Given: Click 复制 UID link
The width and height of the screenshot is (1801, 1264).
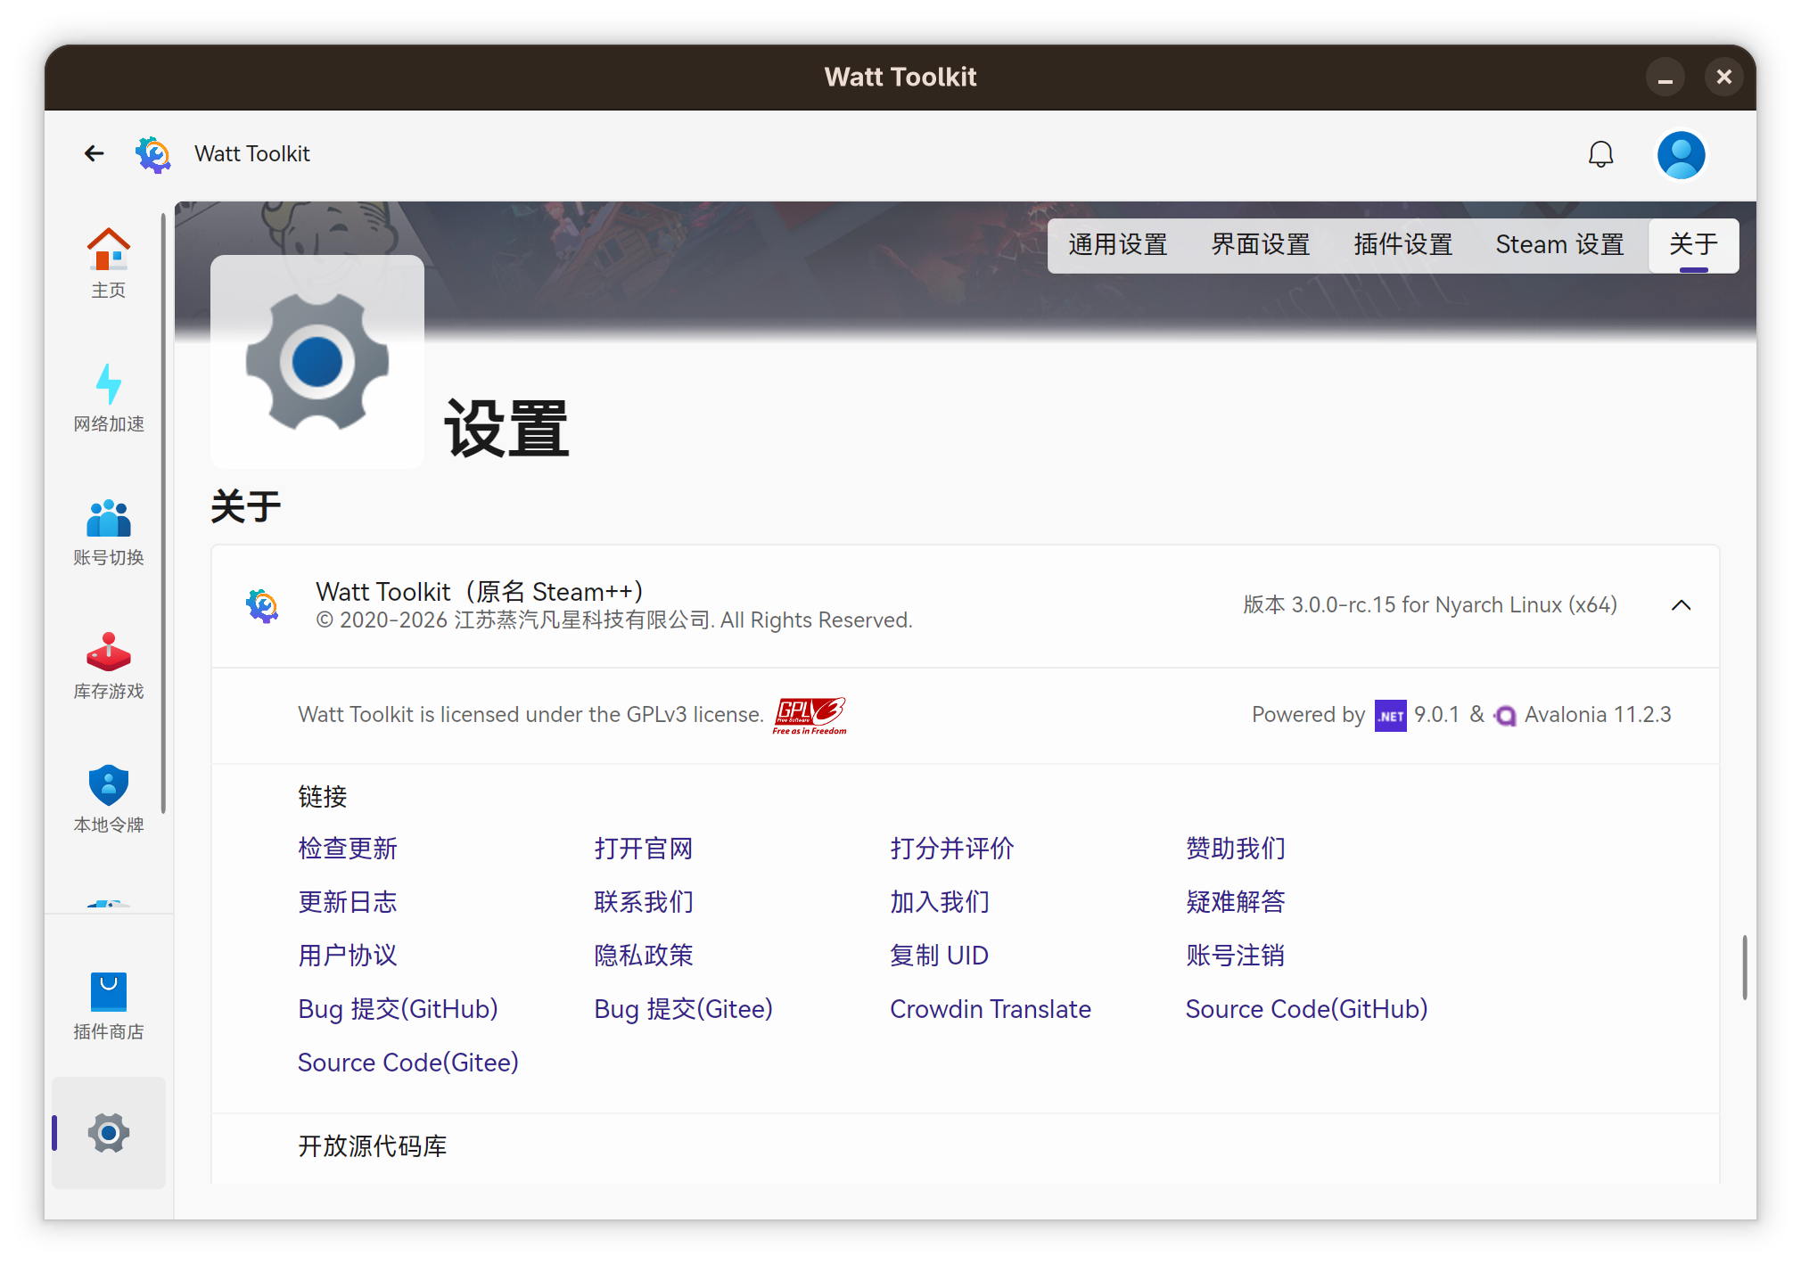Looking at the screenshot, I should click(939, 956).
